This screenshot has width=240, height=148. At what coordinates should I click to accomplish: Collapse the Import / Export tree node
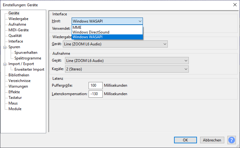[x=5, y=64]
